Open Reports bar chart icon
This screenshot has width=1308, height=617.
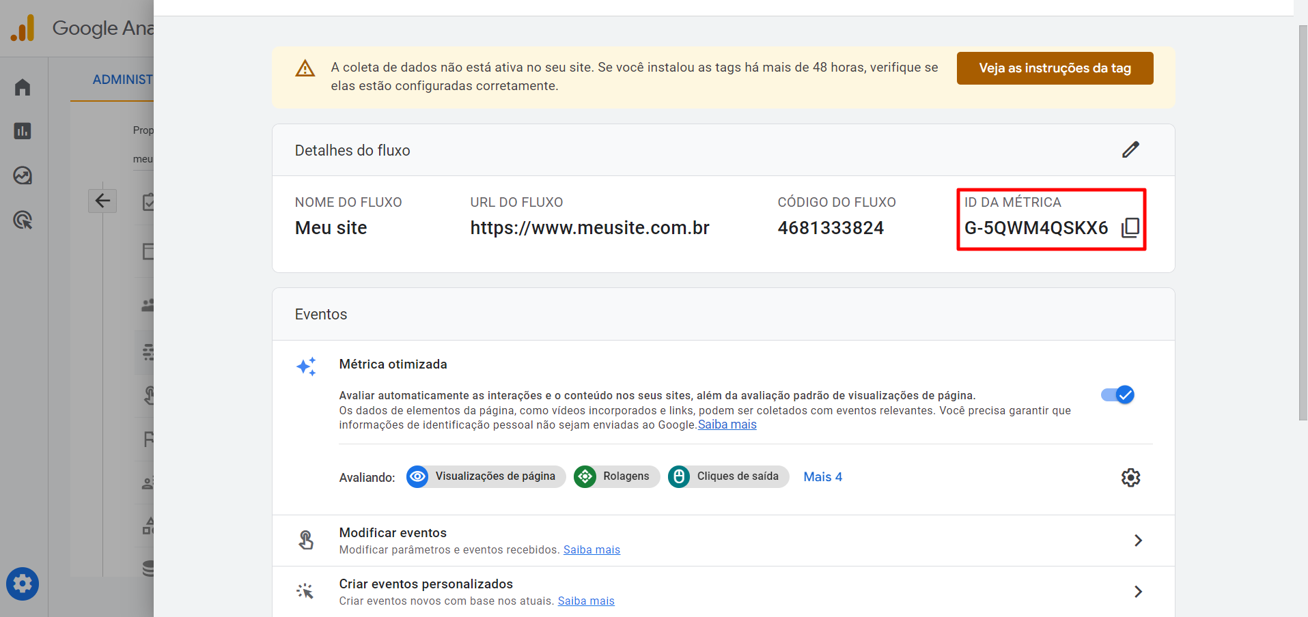23,131
